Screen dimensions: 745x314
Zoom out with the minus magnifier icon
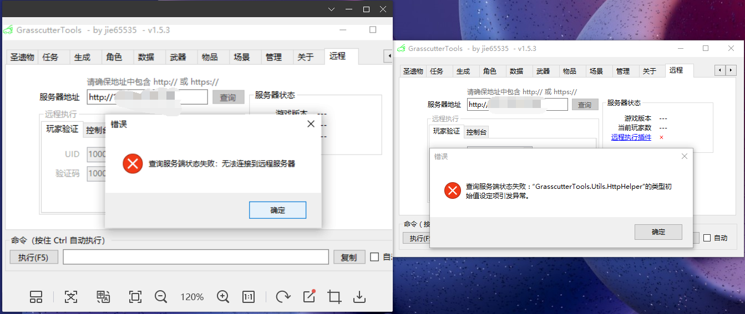pos(161,297)
